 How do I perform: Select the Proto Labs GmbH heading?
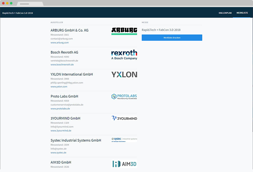[x=65, y=96]
